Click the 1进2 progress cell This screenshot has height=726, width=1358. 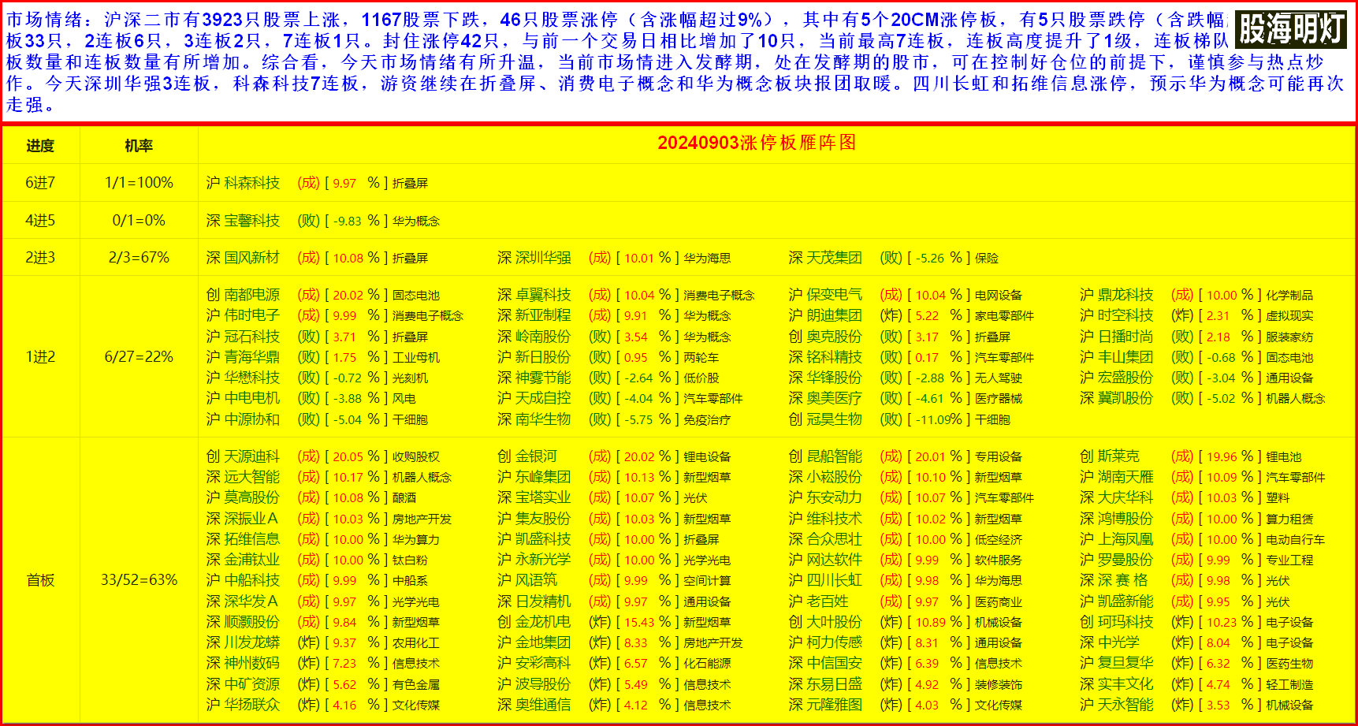(40, 357)
